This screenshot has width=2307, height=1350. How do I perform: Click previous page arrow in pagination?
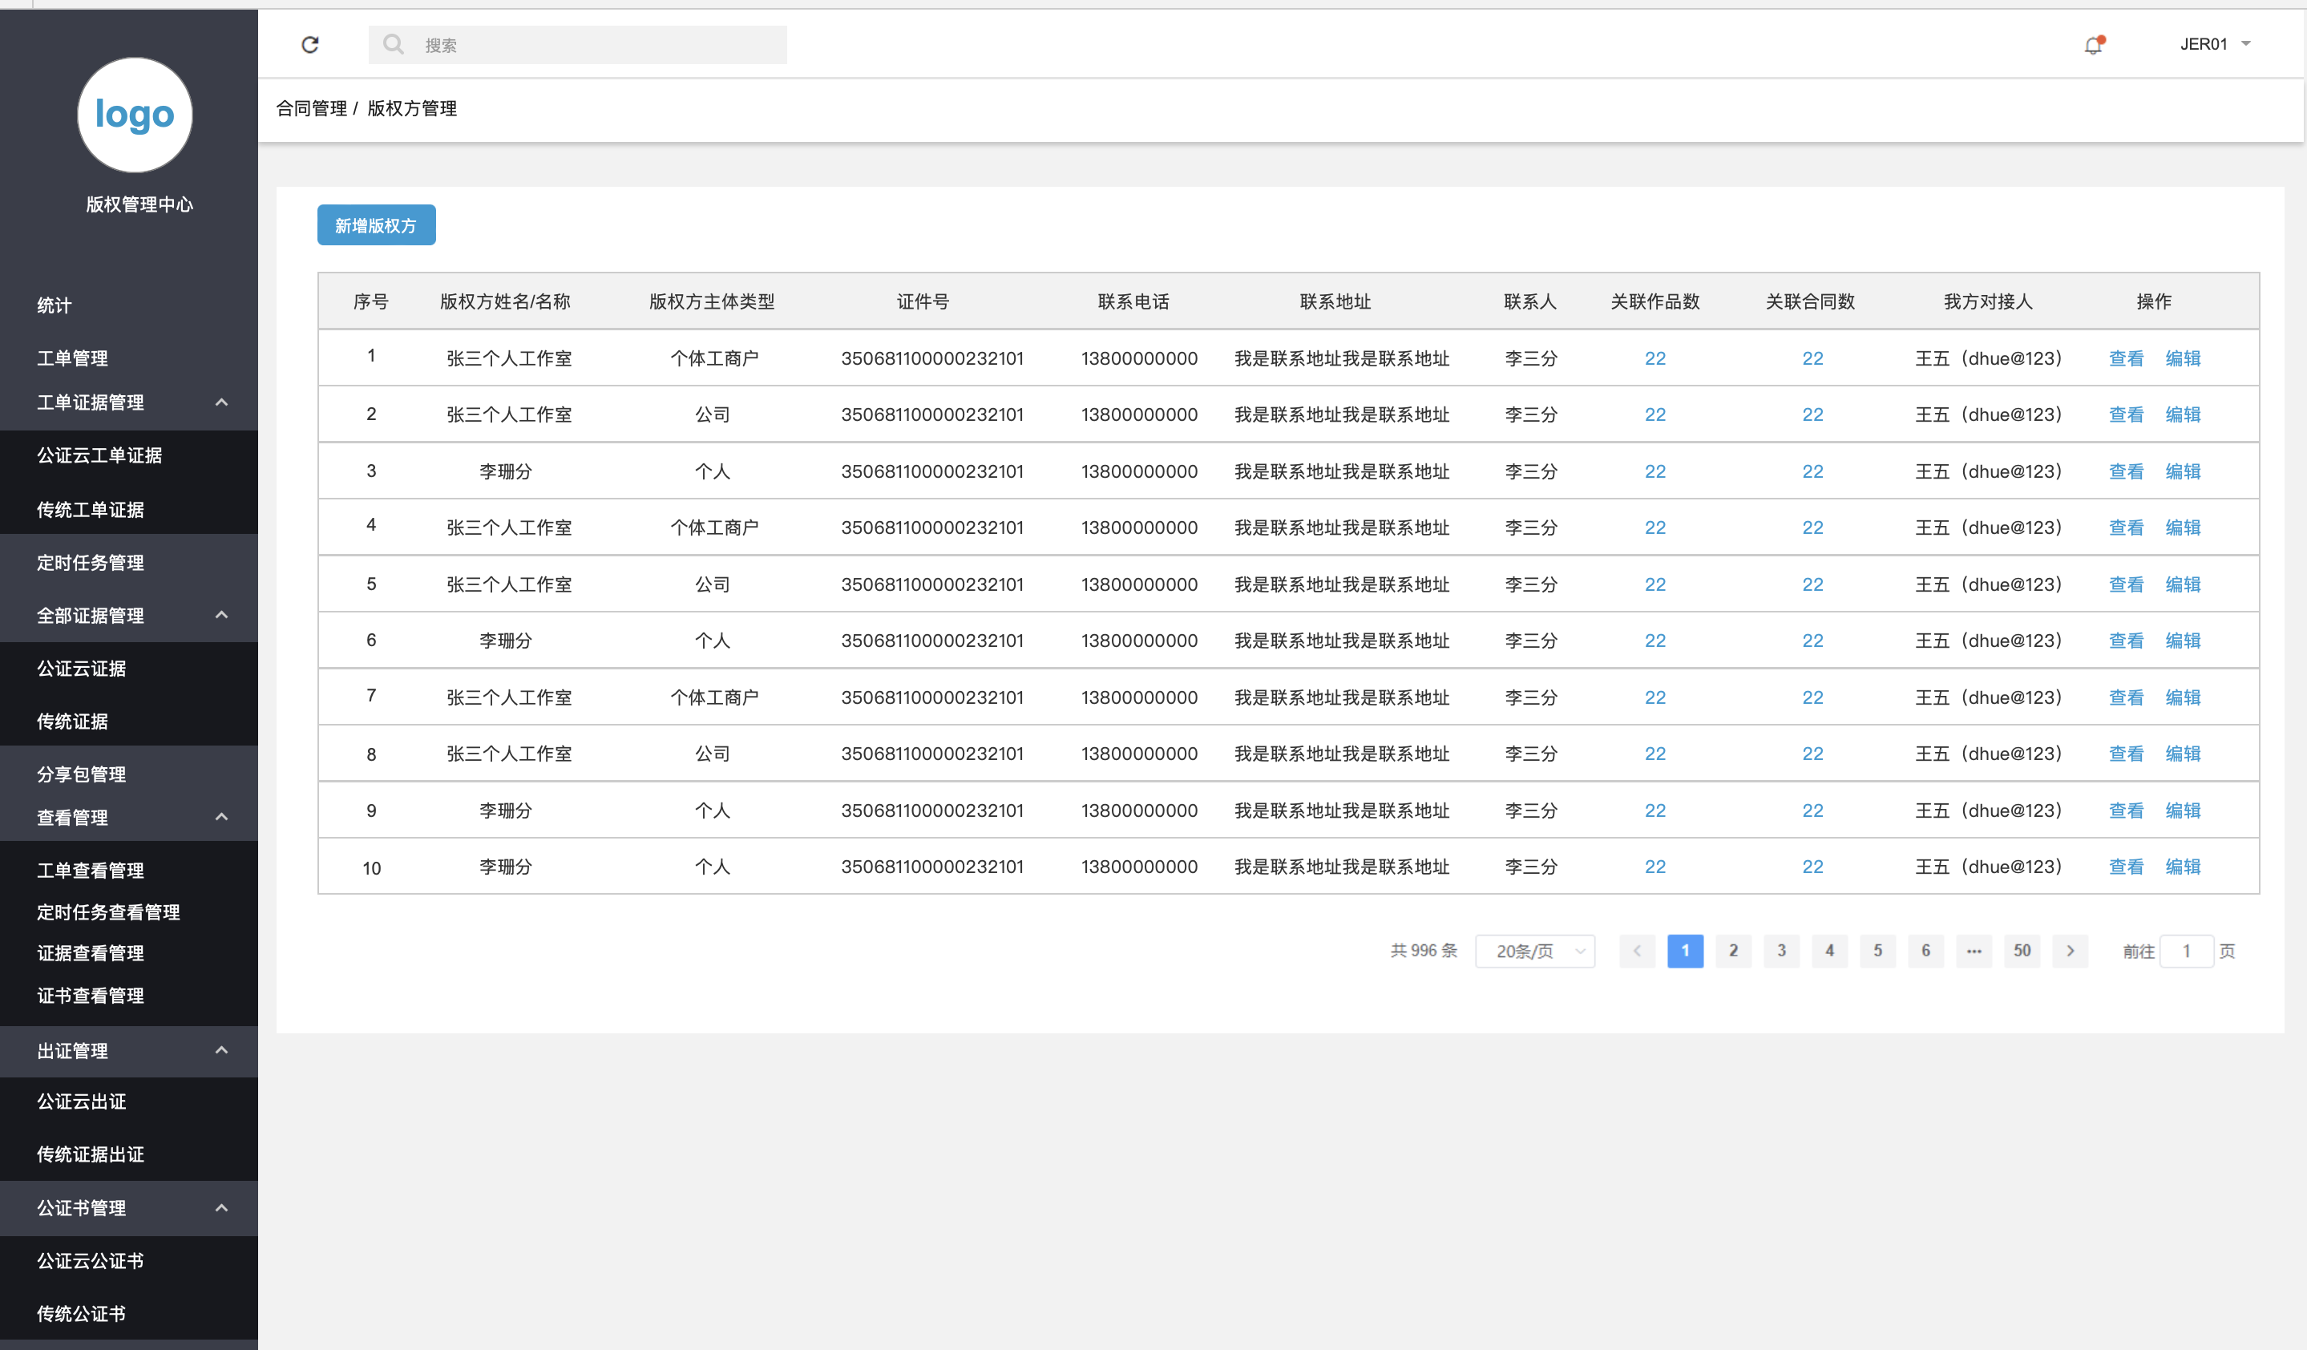[1637, 951]
